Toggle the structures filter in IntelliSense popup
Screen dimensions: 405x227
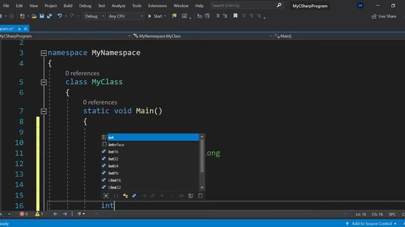134,196
